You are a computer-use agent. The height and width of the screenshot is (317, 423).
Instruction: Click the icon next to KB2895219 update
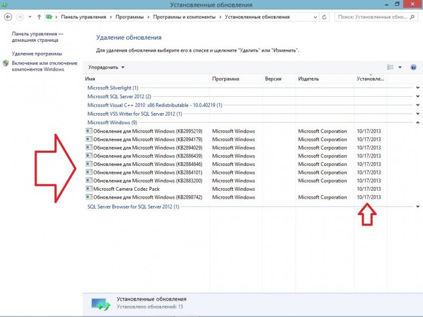pyautogui.click(x=89, y=130)
